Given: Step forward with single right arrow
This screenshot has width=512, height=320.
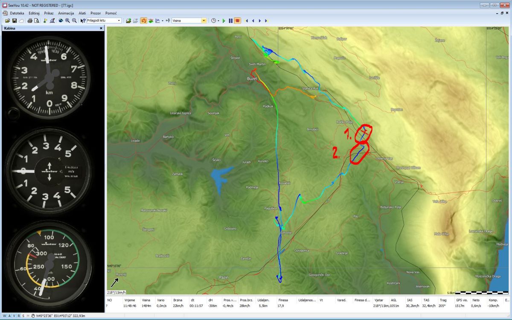Looking at the screenshot, I should click(259, 20).
